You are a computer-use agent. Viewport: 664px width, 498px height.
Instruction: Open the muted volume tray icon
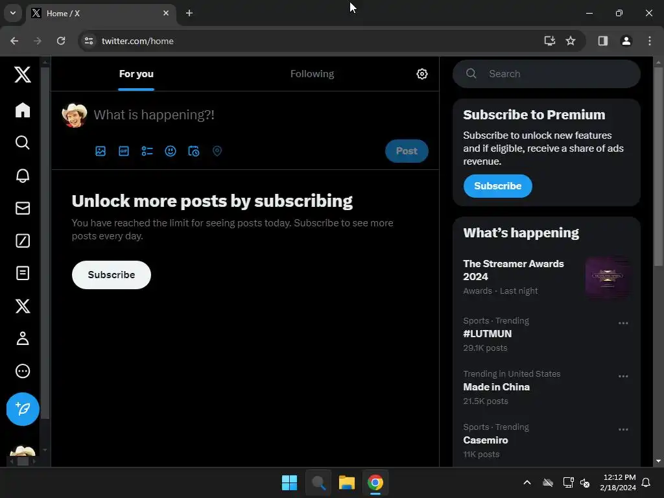[585, 482]
